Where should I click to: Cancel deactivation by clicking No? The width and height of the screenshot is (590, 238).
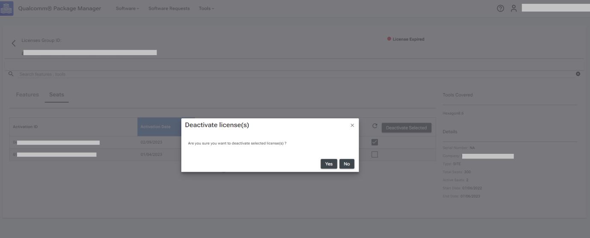[347, 164]
